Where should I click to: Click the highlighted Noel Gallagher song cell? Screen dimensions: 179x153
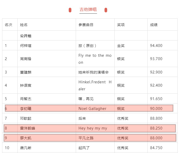point(92,109)
